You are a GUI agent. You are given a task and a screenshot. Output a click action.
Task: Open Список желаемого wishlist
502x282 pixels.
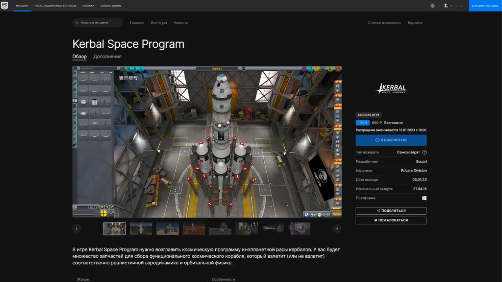[x=384, y=23]
